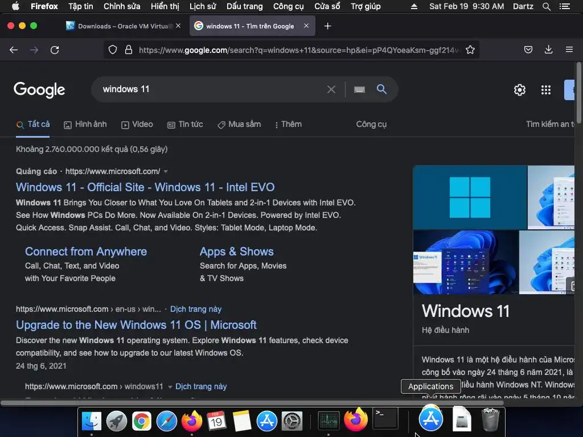
Task: Open Notes app in the dock
Action: (241, 422)
